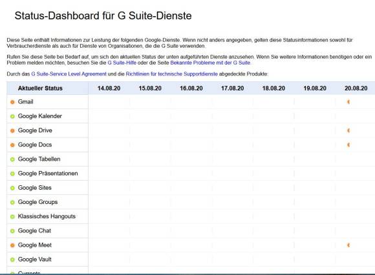Open the Google Meet incident marker for 20.08.20

coord(348,245)
